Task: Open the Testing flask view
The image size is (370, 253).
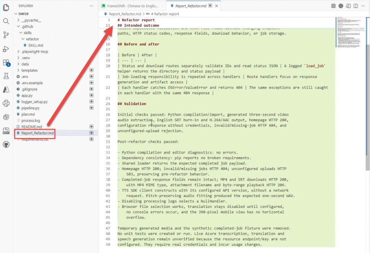Action: click(x=6, y=76)
